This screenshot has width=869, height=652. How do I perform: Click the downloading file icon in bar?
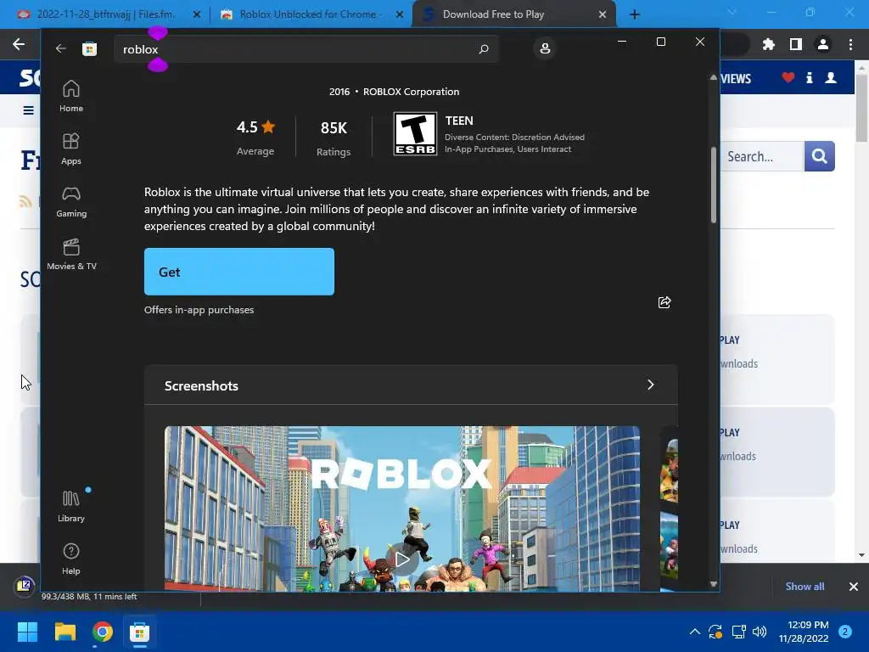point(25,585)
